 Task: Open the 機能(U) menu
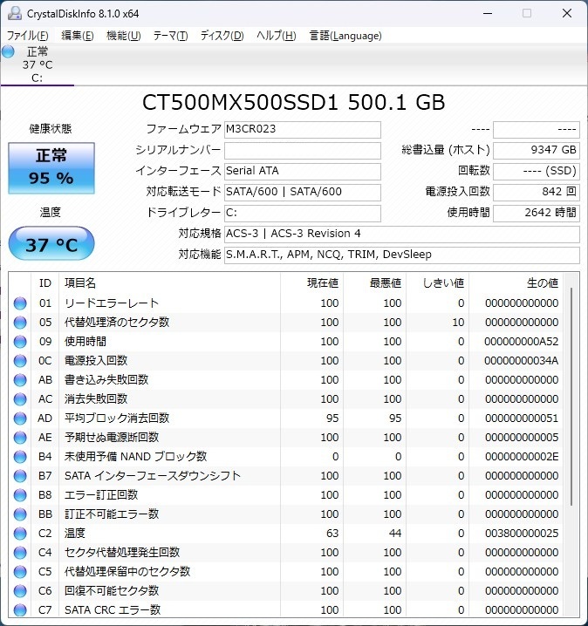pyautogui.click(x=123, y=36)
